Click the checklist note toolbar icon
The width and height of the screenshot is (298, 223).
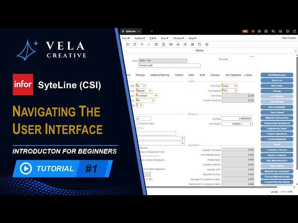tap(156, 45)
